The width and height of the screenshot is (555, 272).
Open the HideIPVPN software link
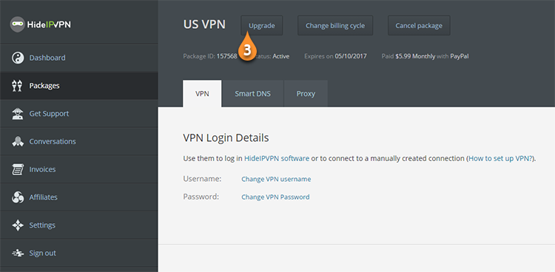(277, 158)
